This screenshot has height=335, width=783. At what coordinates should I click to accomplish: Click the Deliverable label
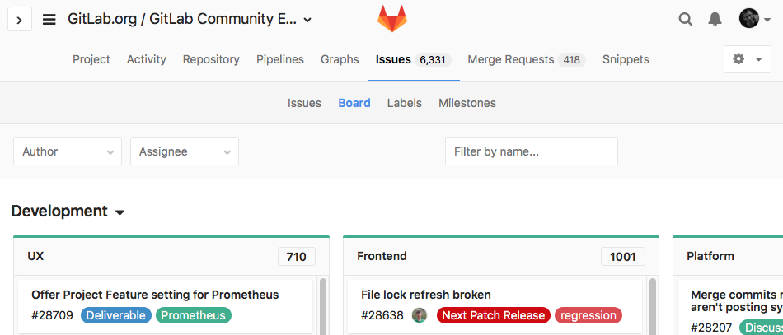(116, 315)
